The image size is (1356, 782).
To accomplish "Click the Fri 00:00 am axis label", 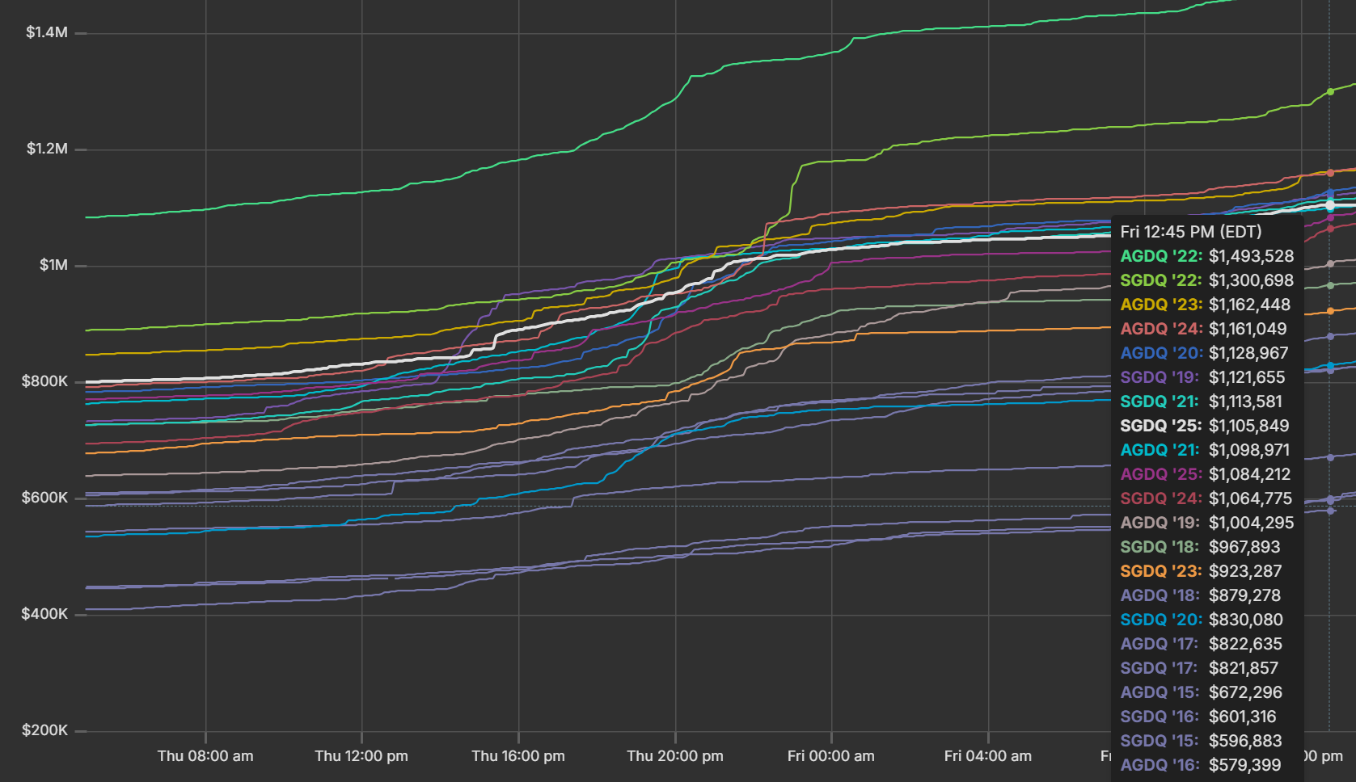I will click(831, 756).
